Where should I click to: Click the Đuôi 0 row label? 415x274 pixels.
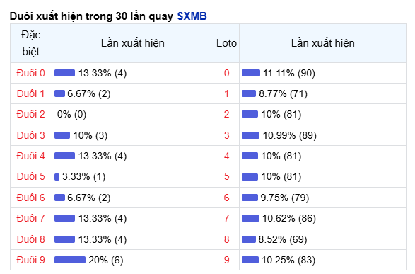[30, 73]
